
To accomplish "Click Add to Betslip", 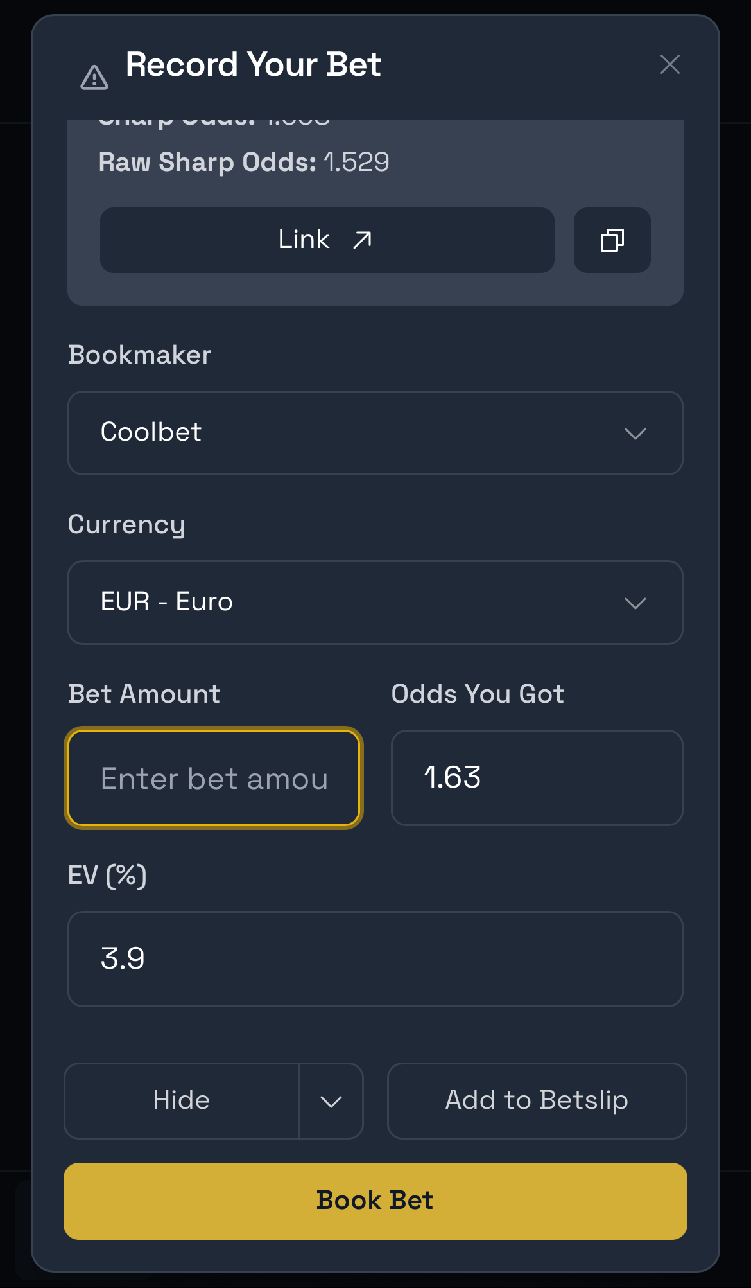I will (537, 1100).
